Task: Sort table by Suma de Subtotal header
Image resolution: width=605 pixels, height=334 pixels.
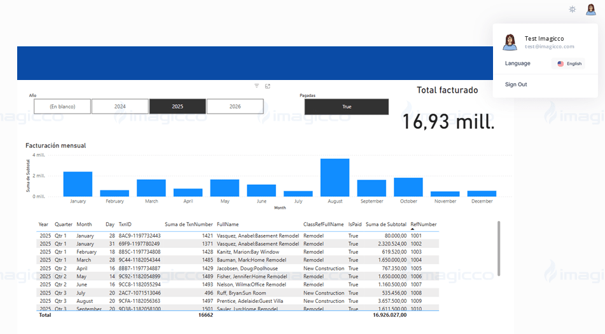Action: tap(386, 224)
